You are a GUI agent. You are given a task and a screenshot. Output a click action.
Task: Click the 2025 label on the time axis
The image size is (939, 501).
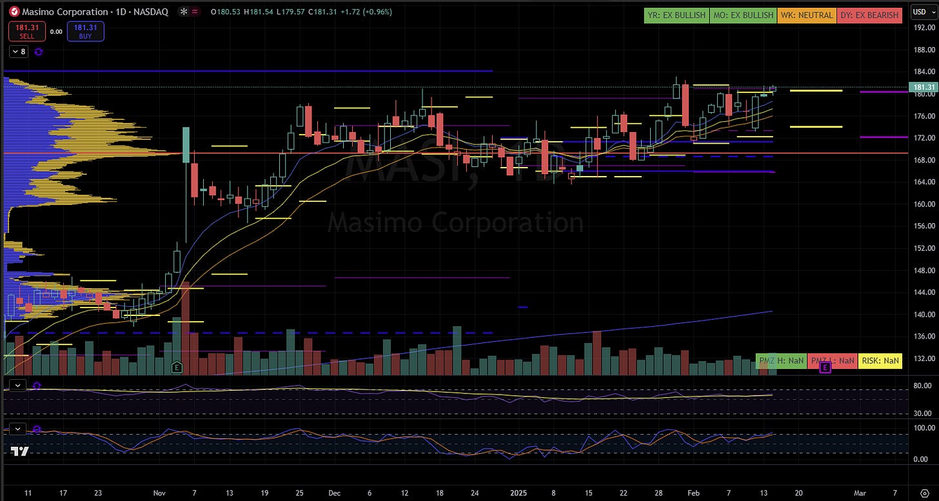[x=517, y=492]
